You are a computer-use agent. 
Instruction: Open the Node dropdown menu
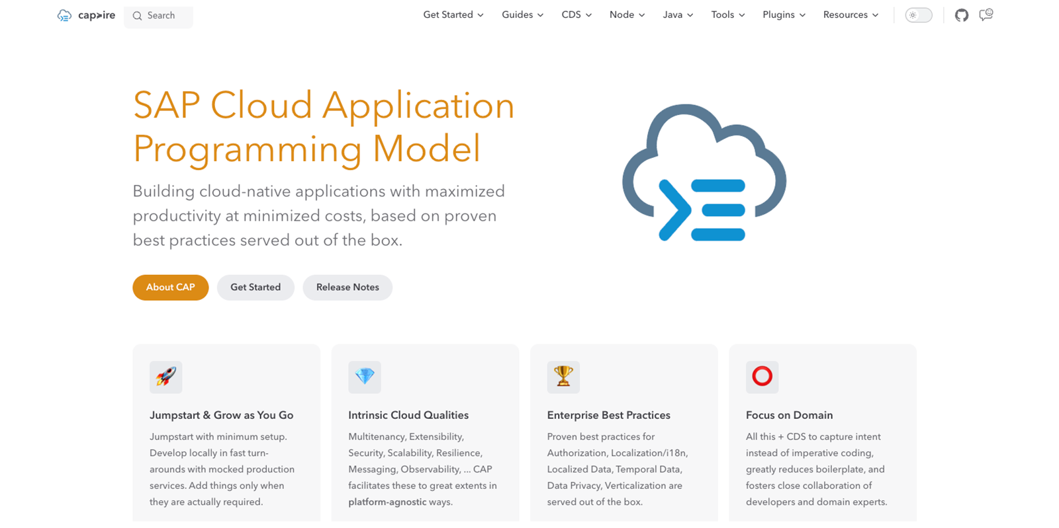(627, 15)
